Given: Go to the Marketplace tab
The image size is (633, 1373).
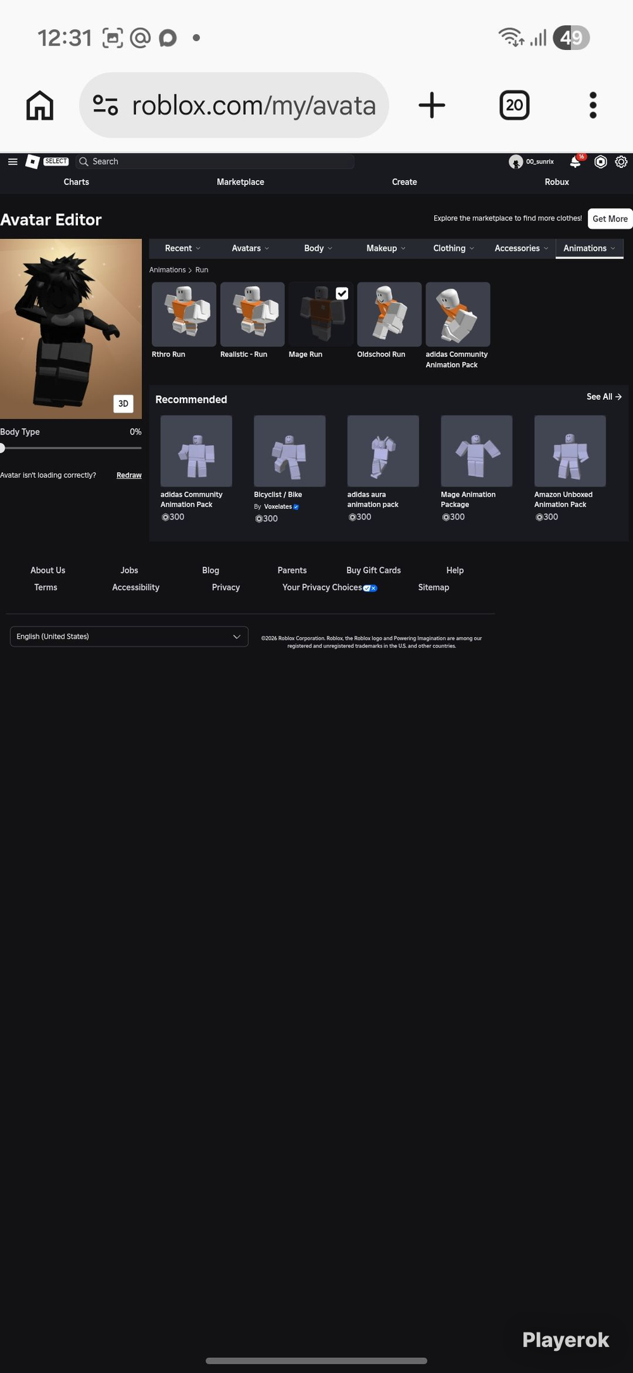Looking at the screenshot, I should 241,182.
